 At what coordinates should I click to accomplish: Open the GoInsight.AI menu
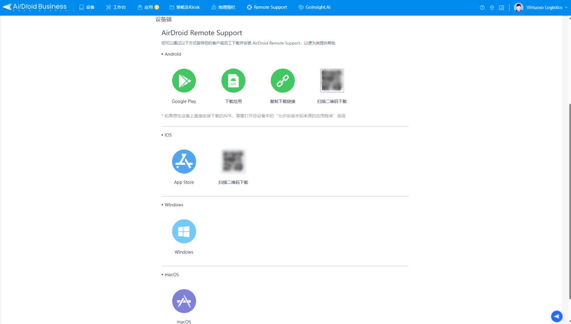pos(314,7)
